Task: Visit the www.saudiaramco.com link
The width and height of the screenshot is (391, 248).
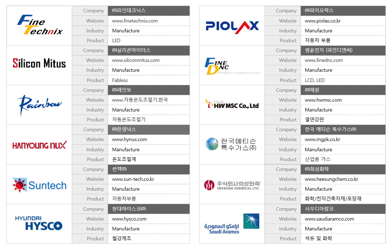Action: [x=329, y=219]
